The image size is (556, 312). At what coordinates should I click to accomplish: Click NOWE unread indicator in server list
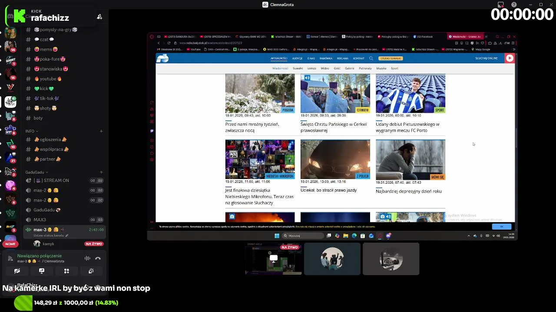pos(10,244)
